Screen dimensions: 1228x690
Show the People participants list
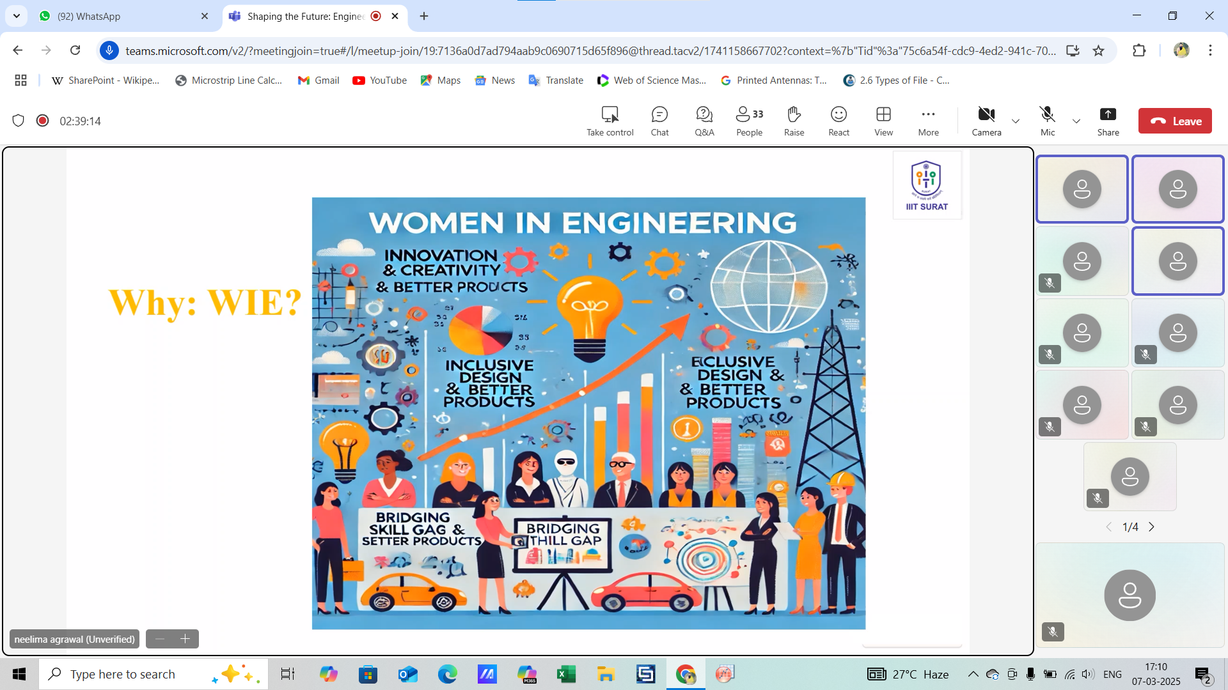pos(749,121)
